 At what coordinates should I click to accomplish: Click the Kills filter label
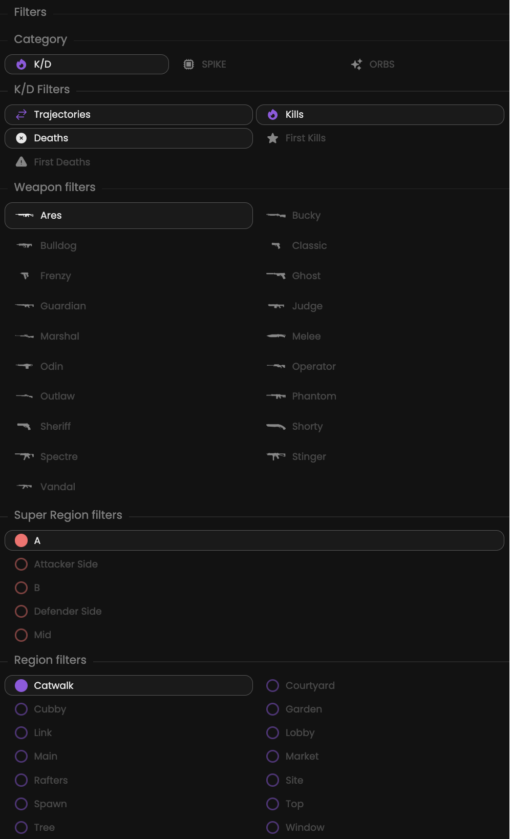tap(294, 115)
